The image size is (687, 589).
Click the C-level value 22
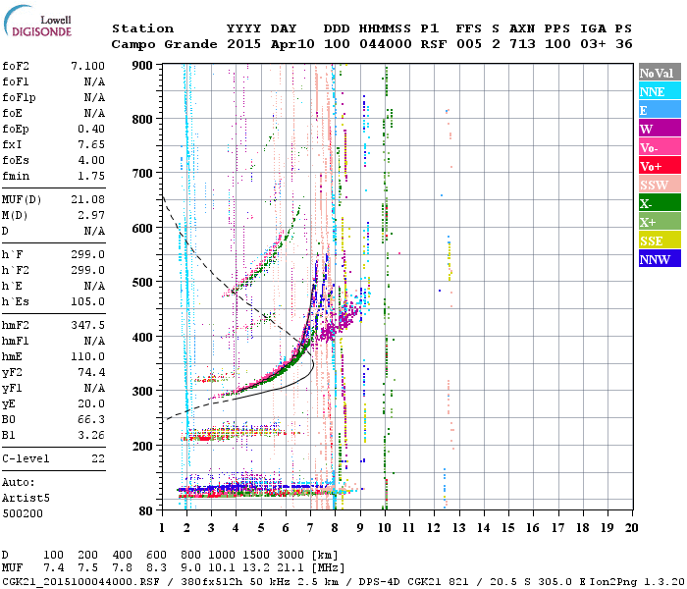[x=98, y=458]
